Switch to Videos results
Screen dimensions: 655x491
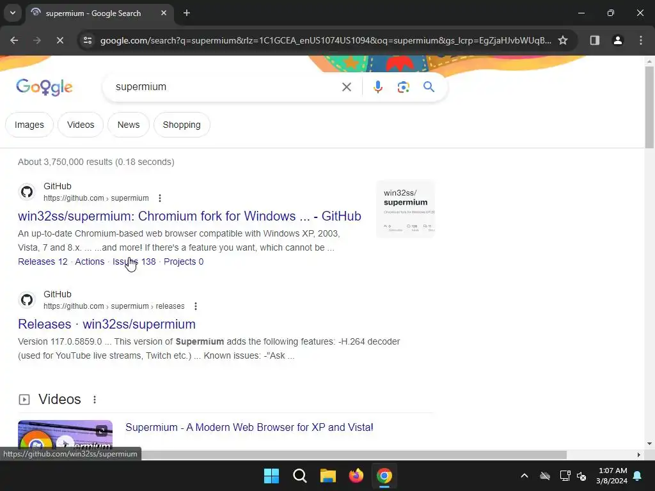click(81, 125)
